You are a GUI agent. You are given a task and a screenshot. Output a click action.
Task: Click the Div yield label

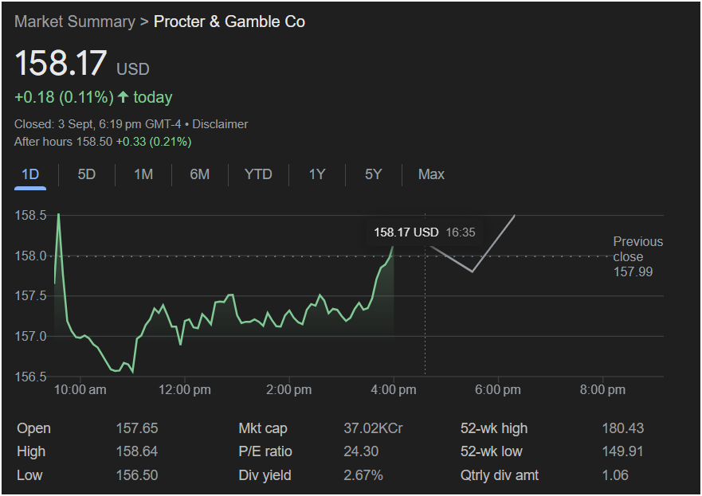(x=265, y=475)
